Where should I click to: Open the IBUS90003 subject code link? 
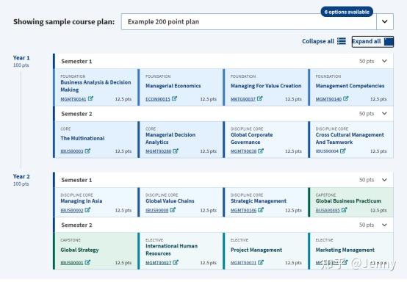(x=72, y=151)
